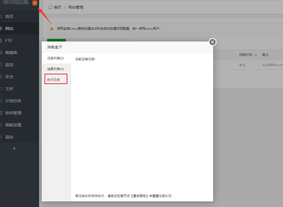Viewport: 283px width, 207px height.
Task: Click the 永久 expiry value
Action: [242, 65]
